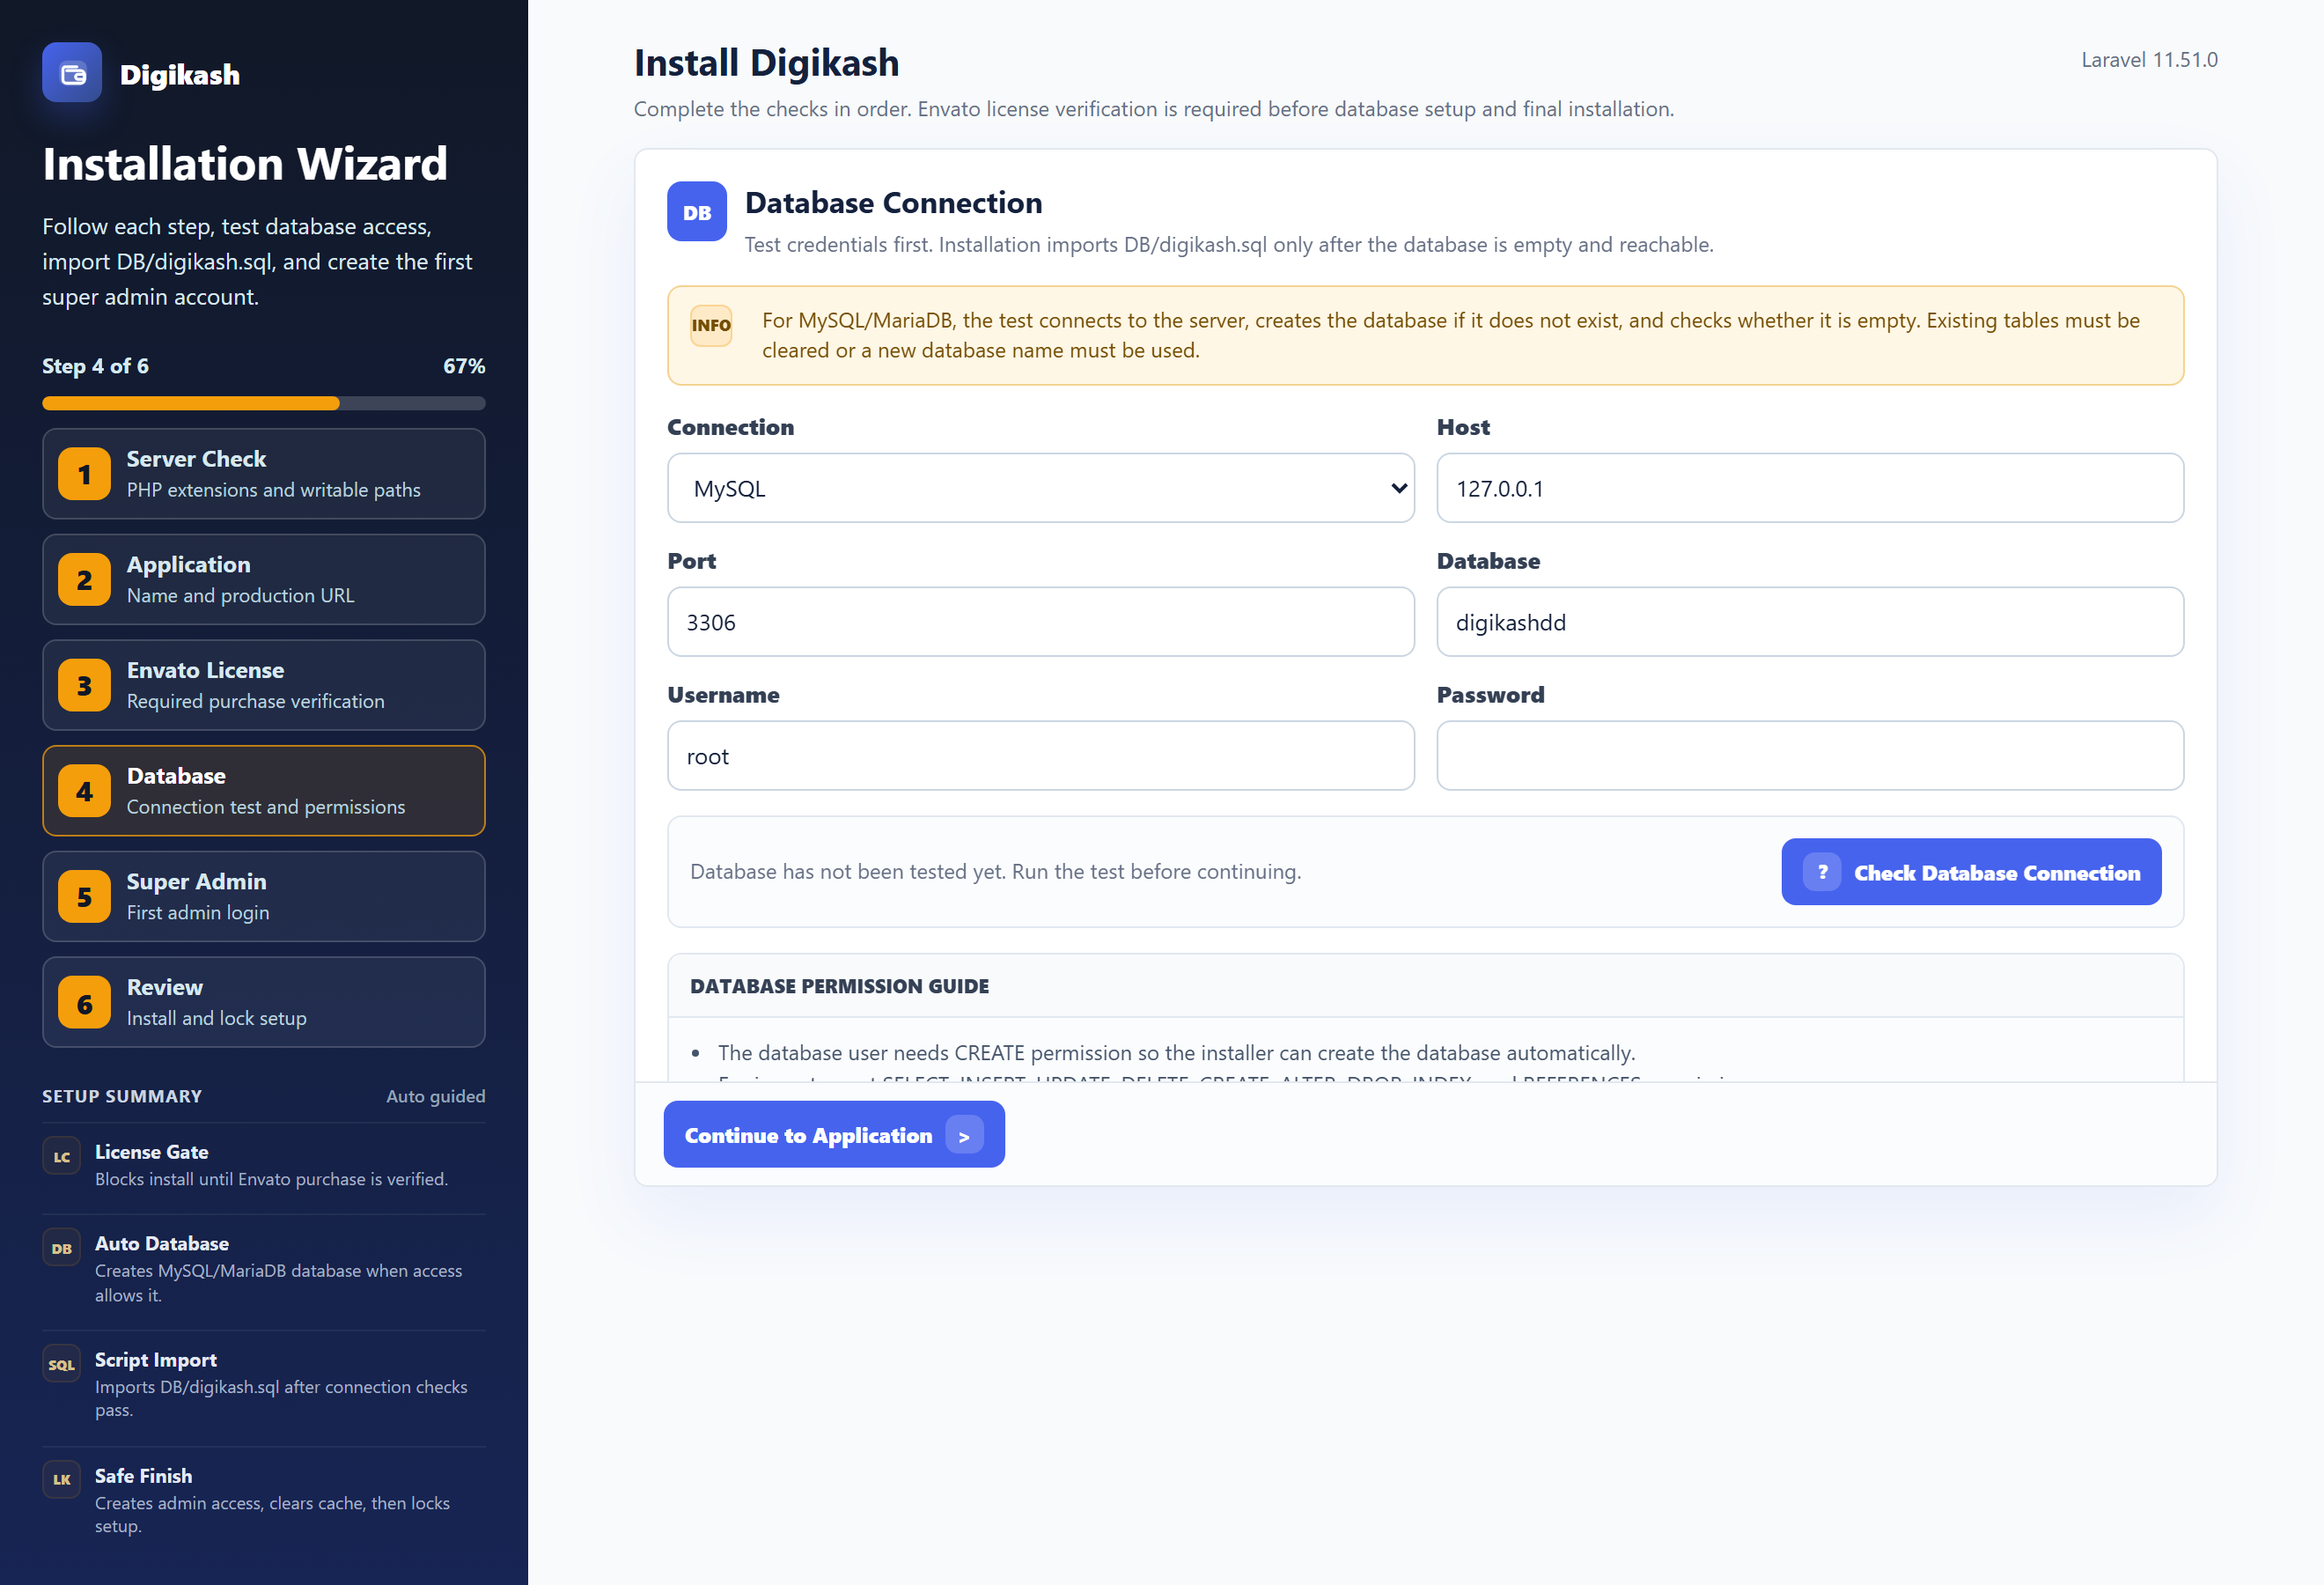The height and width of the screenshot is (1585, 2324).
Task: Click the Host field containing 127.0.0.1
Action: [1810, 488]
